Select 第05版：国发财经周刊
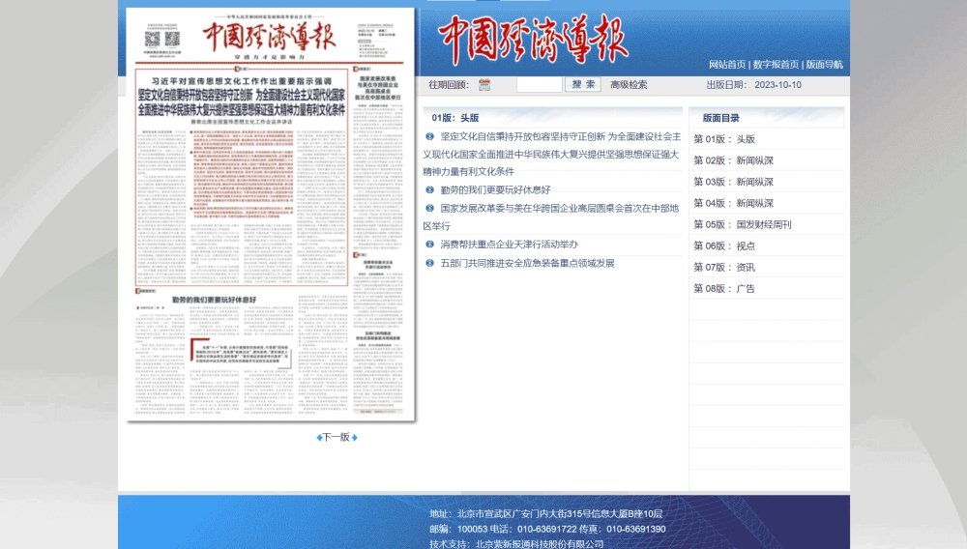Viewport: 967px width, 549px height. coord(743,224)
